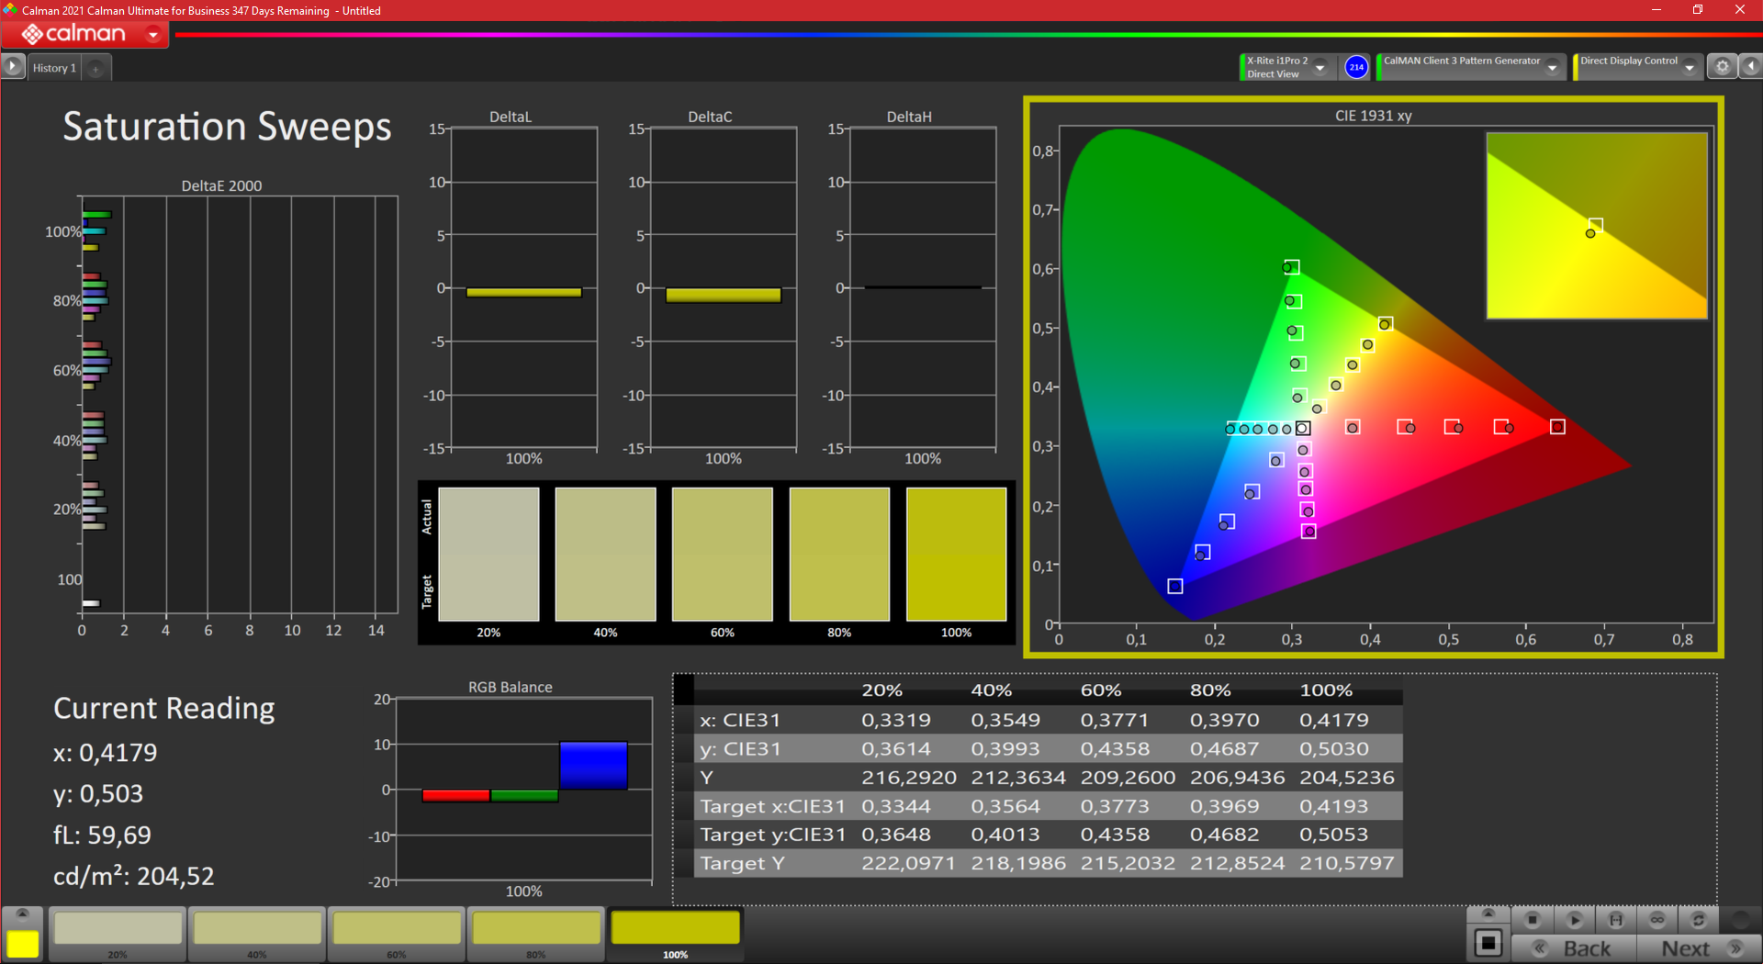Click the read series bracket icon
The height and width of the screenshot is (964, 1763).
coord(1616,919)
